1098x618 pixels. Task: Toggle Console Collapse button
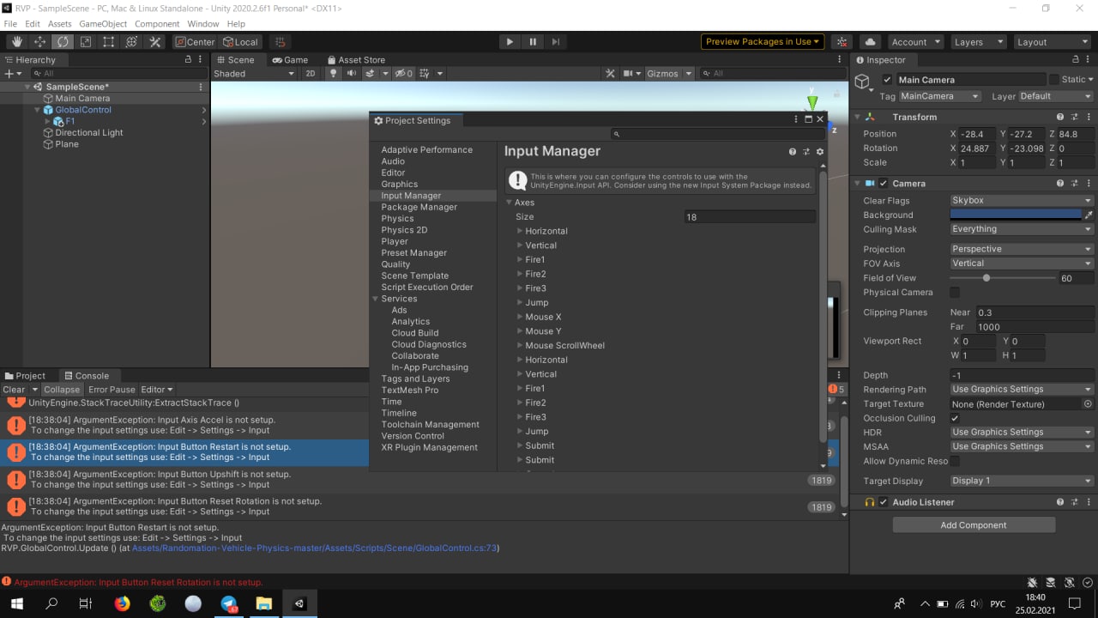pyautogui.click(x=62, y=390)
